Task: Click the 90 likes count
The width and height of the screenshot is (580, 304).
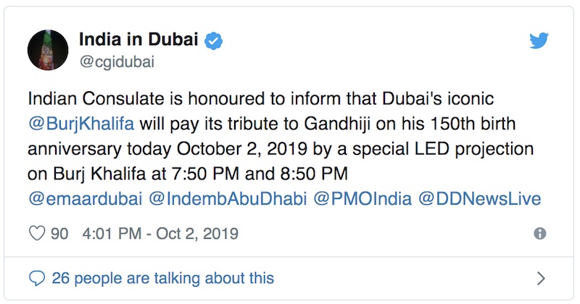Action: [58, 235]
